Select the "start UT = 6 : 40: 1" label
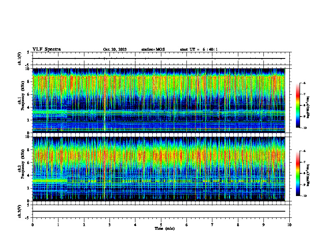The width and height of the screenshot is (326, 252). pos(199,49)
